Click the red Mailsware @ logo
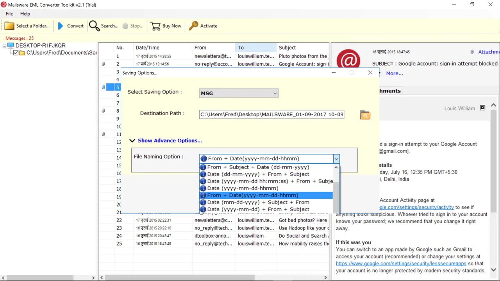 [x=348, y=61]
